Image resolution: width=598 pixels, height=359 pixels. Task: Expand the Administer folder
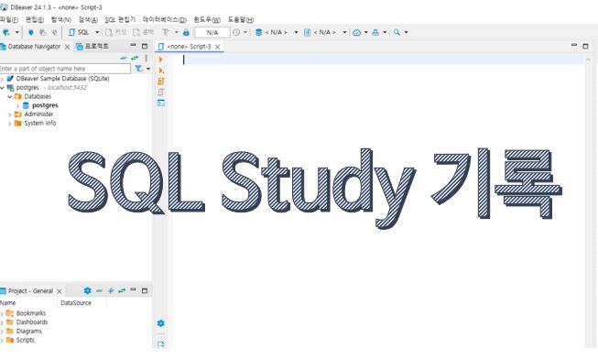(x=10, y=114)
